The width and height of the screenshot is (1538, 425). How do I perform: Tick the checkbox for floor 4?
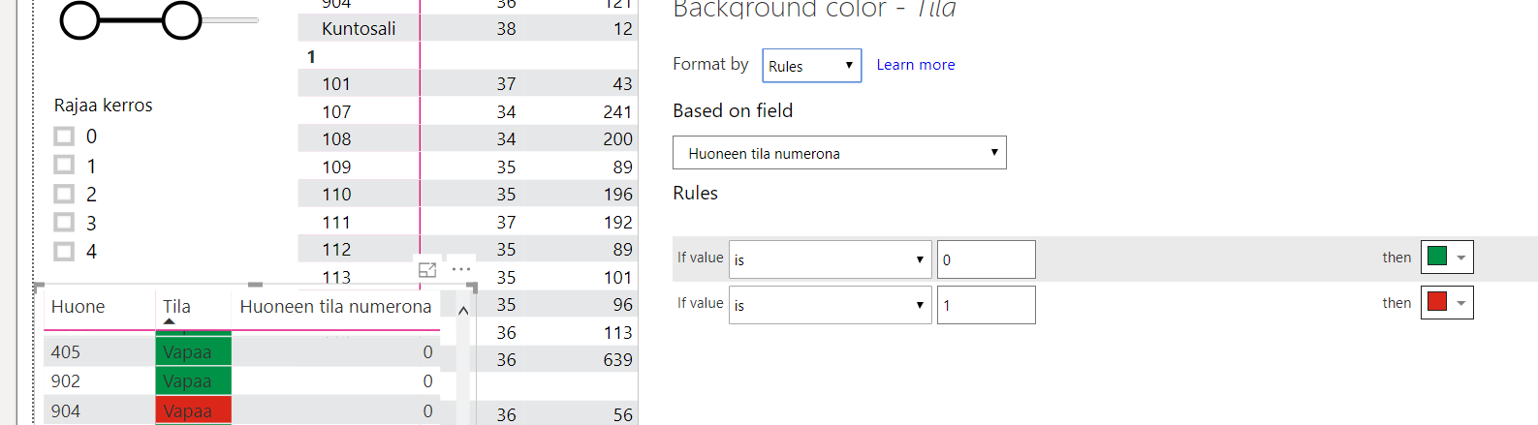point(64,252)
